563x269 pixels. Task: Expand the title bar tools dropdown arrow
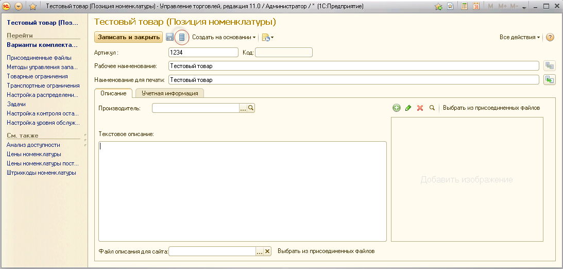(524, 7)
